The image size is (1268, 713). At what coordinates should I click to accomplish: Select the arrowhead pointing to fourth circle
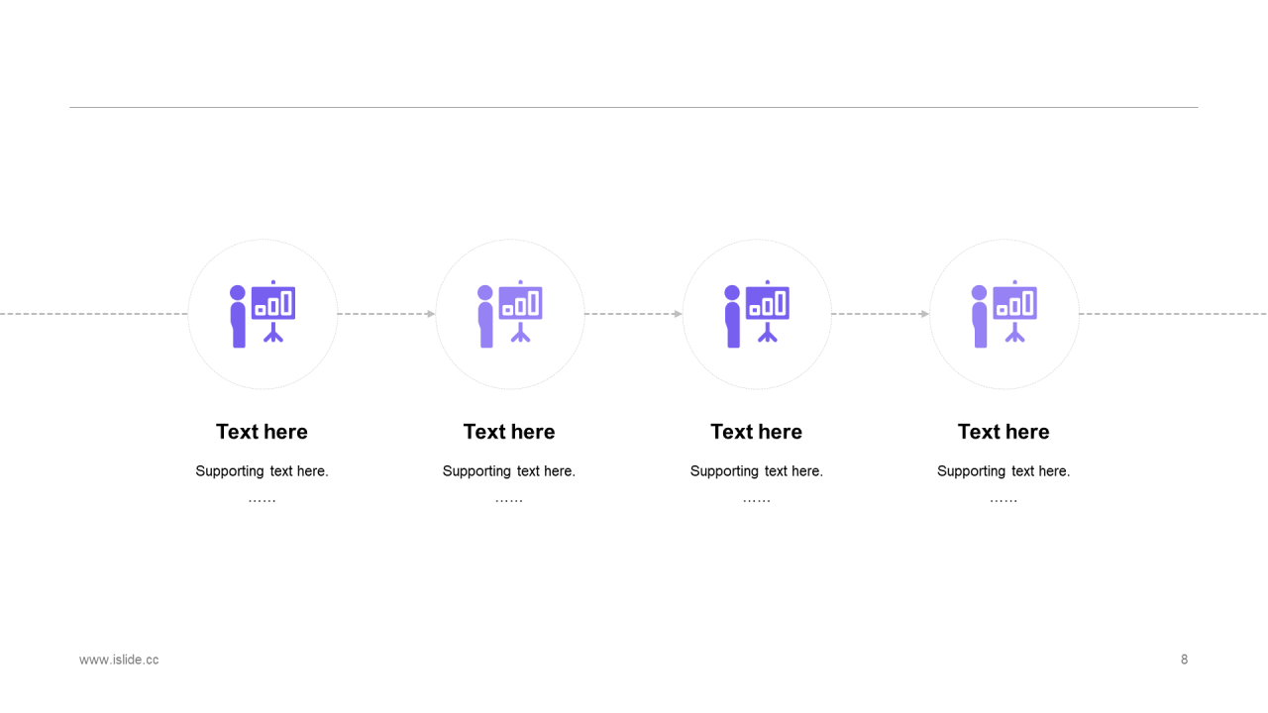pos(925,314)
